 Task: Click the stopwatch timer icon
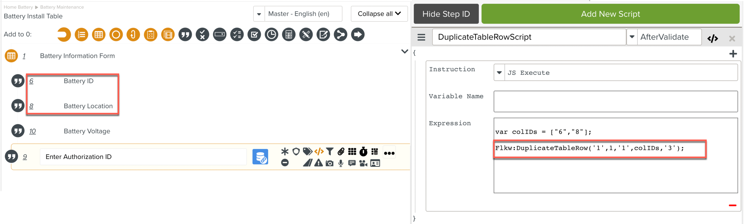tap(363, 152)
